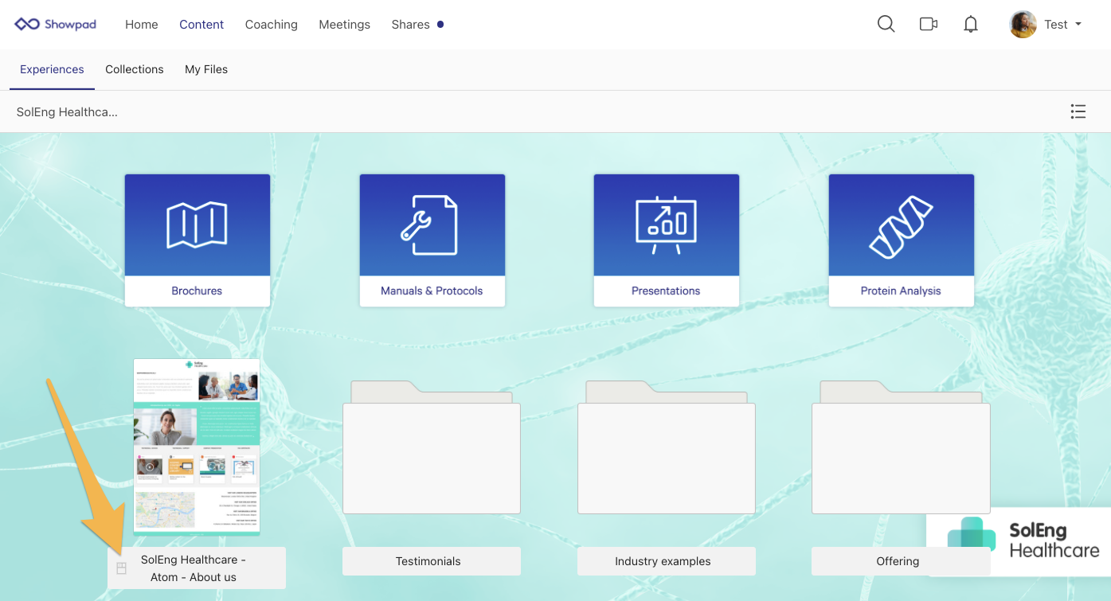The height and width of the screenshot is (601, 1111).
Task: Switch to My Files tab
Action: pos(206,69)
